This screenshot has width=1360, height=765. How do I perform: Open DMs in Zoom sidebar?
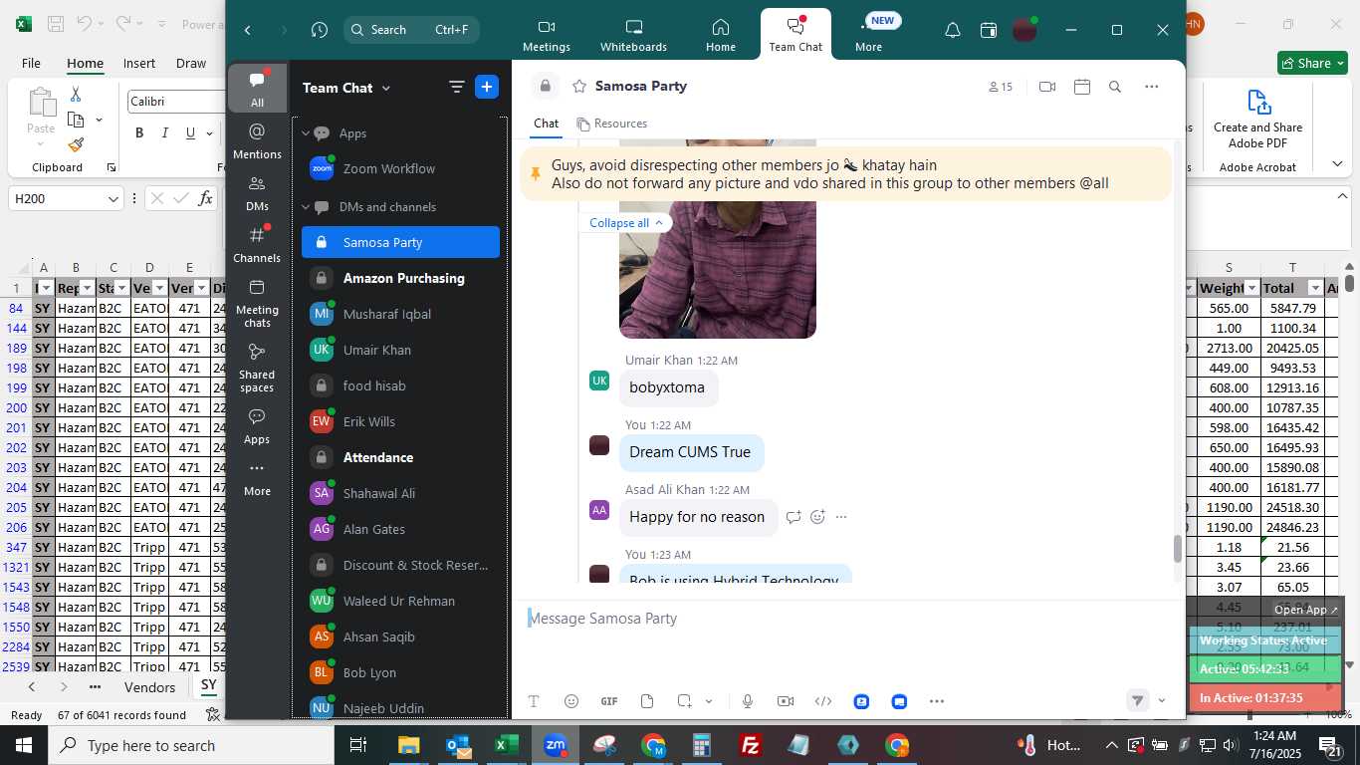point(257,193)
